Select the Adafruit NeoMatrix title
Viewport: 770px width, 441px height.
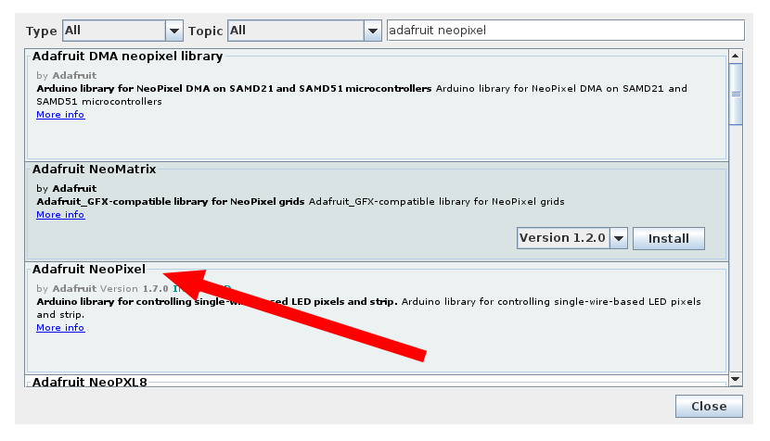click(x=95, y=170)
